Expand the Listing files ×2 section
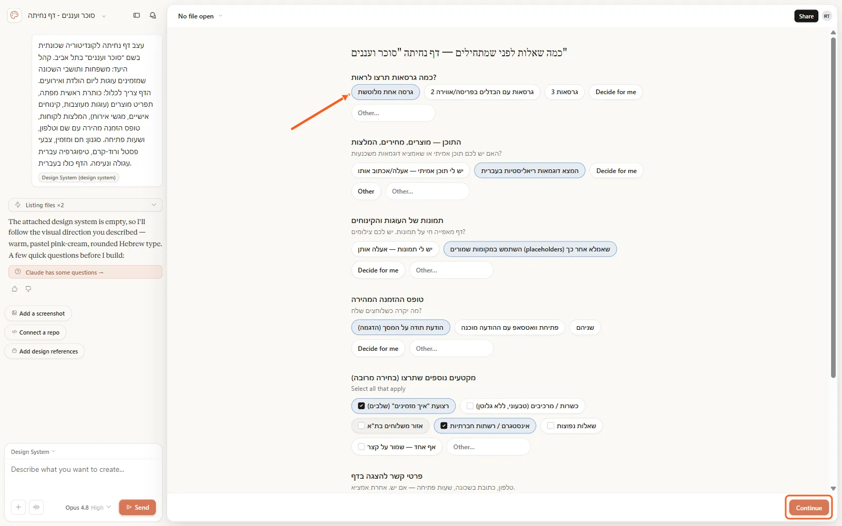Image resolution: width=842 pixels, height=526 pixels. pyautogui.click(x=85, y=205)
